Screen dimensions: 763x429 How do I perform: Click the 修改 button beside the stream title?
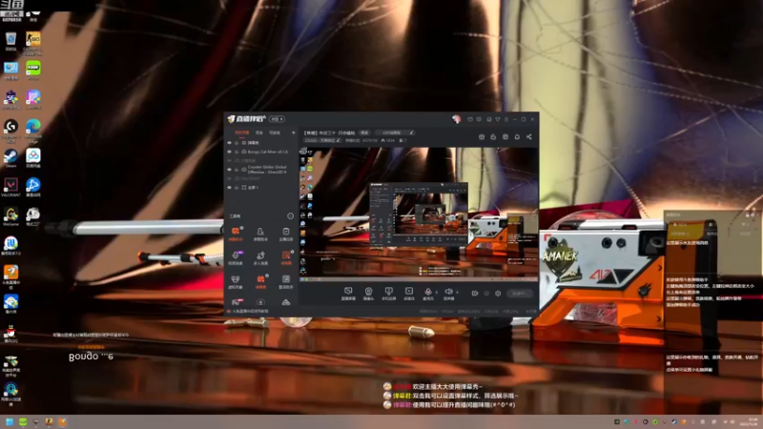click(364, 133)
